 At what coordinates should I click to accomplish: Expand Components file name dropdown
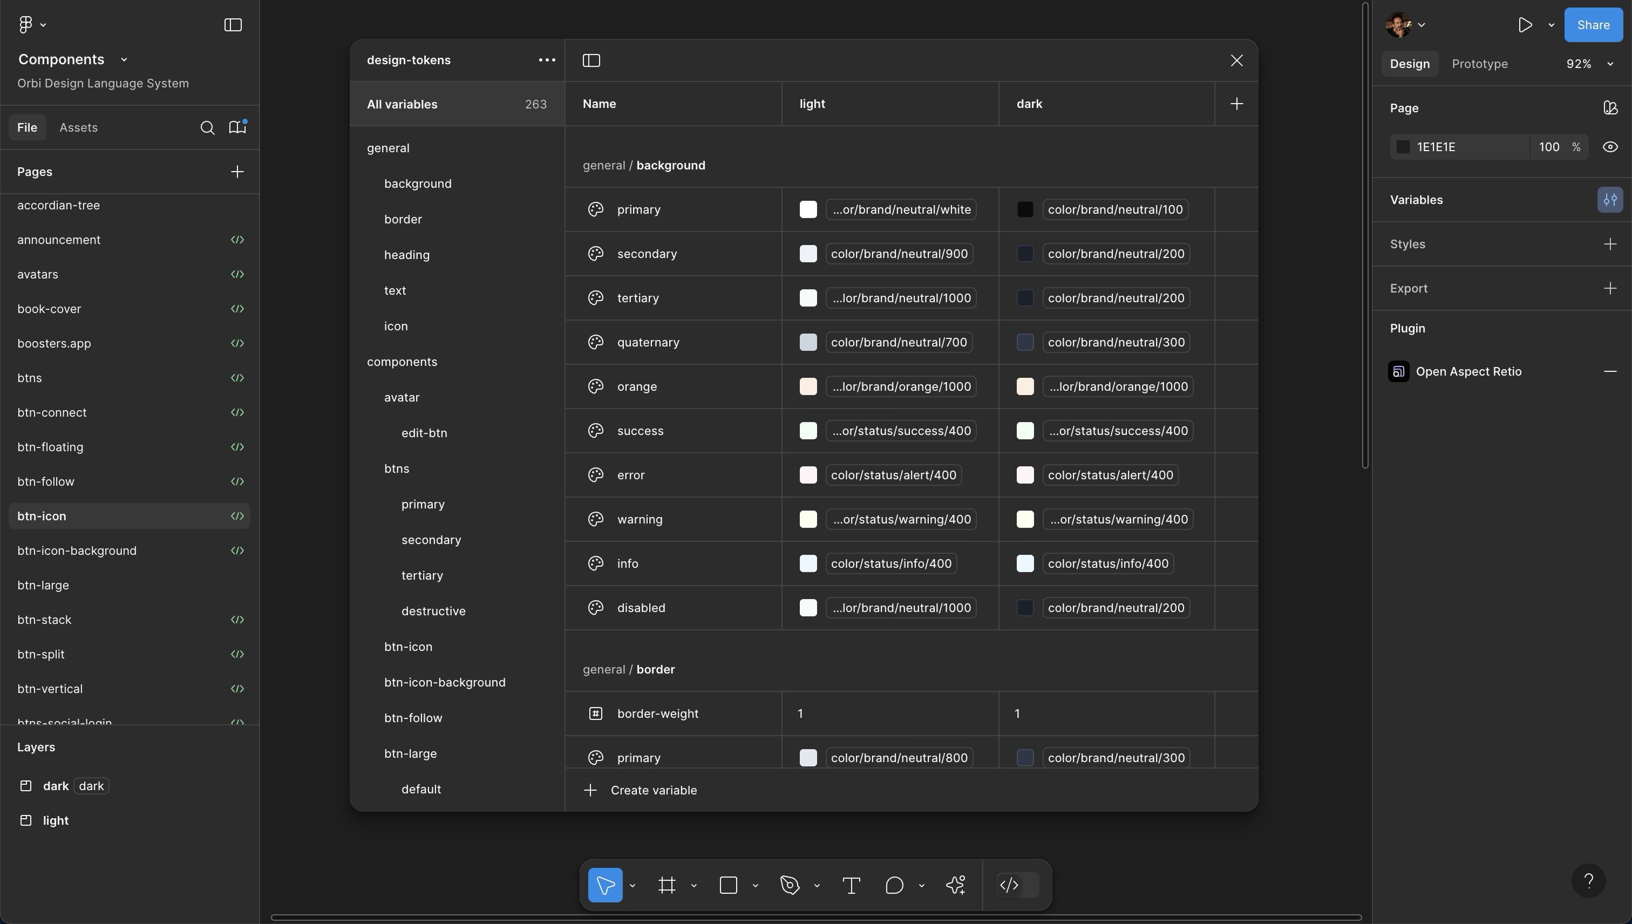point(124,60)
